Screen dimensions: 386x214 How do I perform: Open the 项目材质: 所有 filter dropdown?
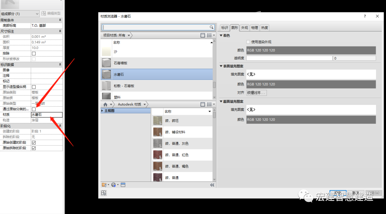pyautogui.click(x=129, y=35)
